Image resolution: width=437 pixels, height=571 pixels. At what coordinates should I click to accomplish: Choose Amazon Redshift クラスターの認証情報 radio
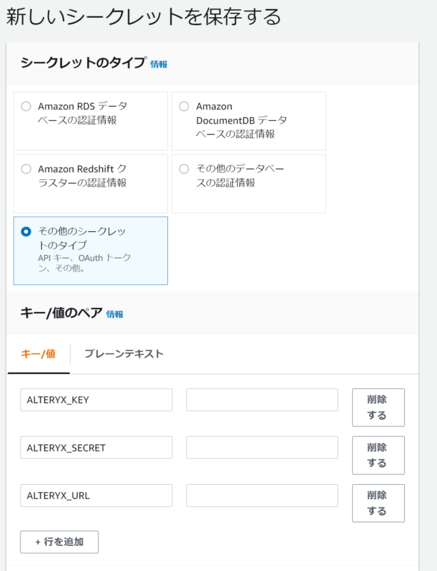26,169
